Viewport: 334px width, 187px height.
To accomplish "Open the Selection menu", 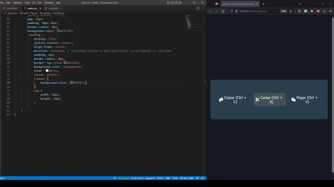I will coord(17,3).
